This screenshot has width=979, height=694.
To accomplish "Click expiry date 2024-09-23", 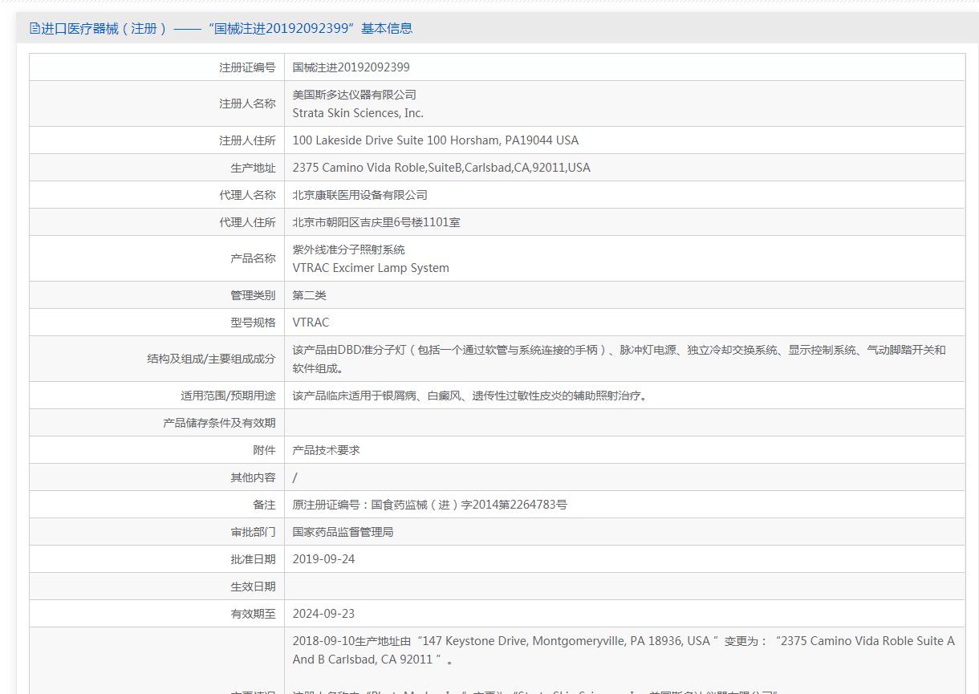I will pos(323,614).
